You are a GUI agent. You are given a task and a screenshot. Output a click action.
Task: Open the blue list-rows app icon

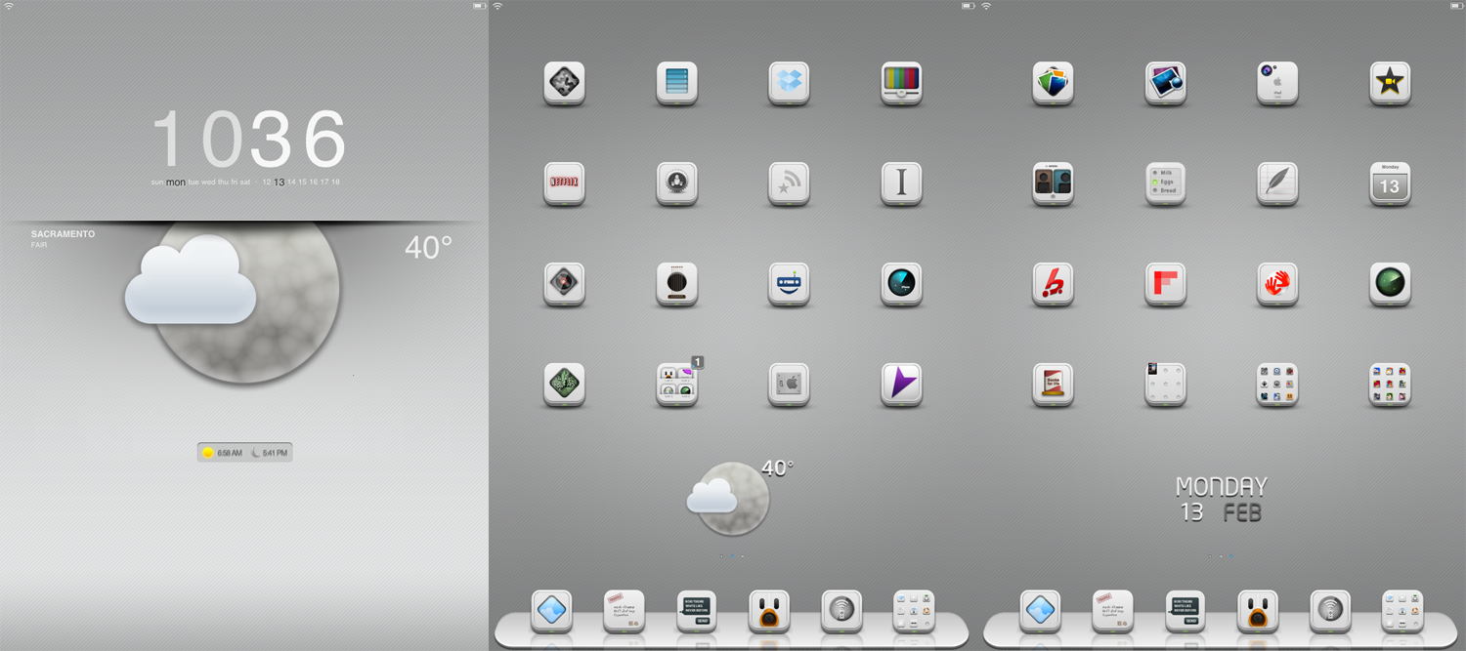point(676,83)
